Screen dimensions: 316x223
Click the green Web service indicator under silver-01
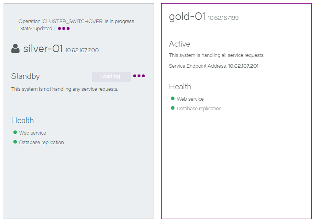point(15,132)
